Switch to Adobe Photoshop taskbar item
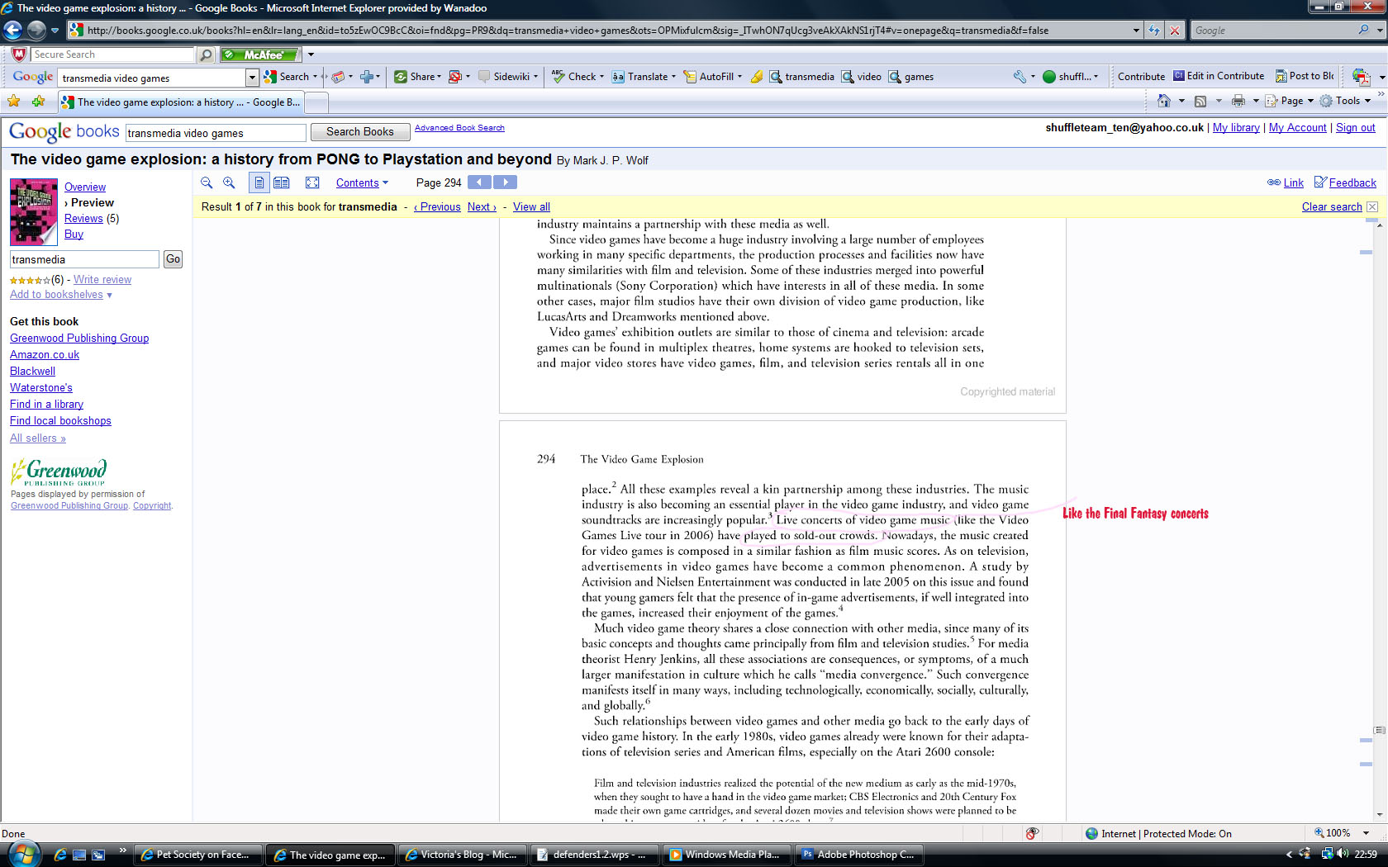This screenshot has height=867, width=1388. click(858, 855)
